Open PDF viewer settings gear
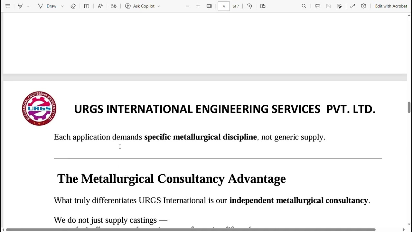This screenshot has height=232, width=412. coord(364,6)
